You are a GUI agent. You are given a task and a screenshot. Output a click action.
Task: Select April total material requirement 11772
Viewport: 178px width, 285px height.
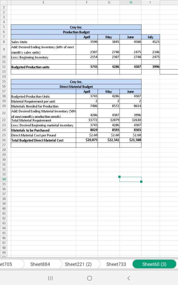tap(87, 120)
